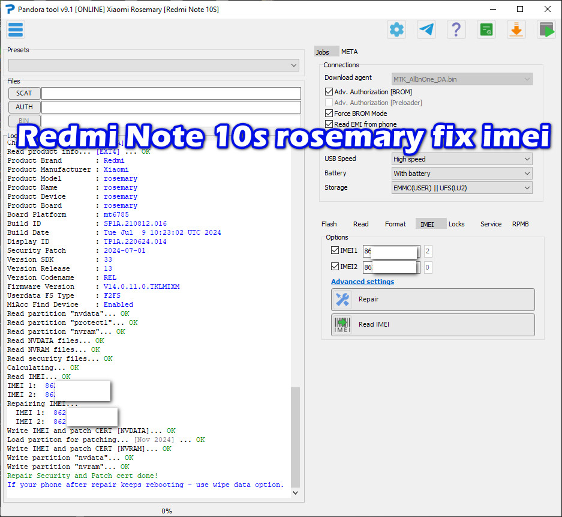562x517 pixels.
Task: Open settings via the gear icon
Action: coord(396,29)
